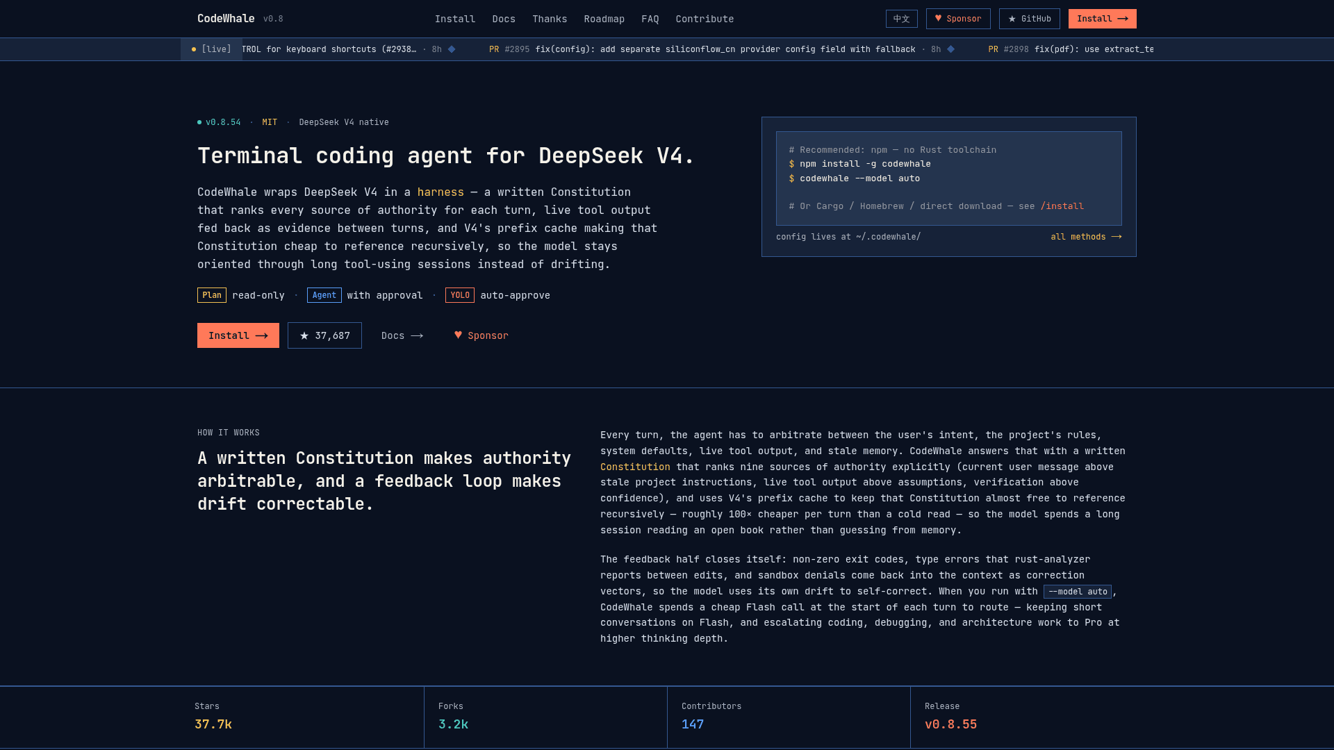Viewport: 1334px width, 750px height.
Task: Open the all methods arrow link
Action: pyautogui.click(x=1086, y=237)
